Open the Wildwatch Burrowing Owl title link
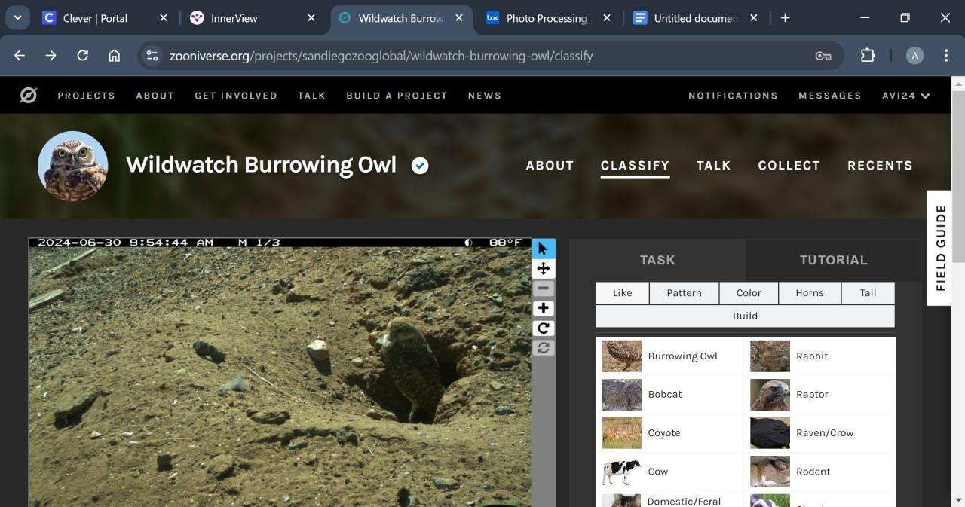 (261, 165)
